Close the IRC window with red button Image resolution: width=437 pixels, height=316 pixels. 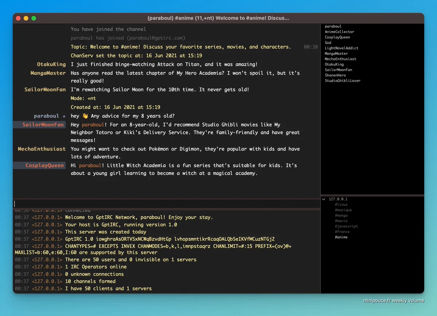[18, 18]
